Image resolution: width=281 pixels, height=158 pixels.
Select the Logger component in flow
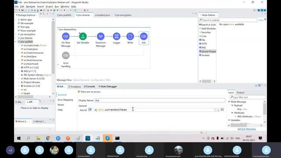(x=116, y=36)
